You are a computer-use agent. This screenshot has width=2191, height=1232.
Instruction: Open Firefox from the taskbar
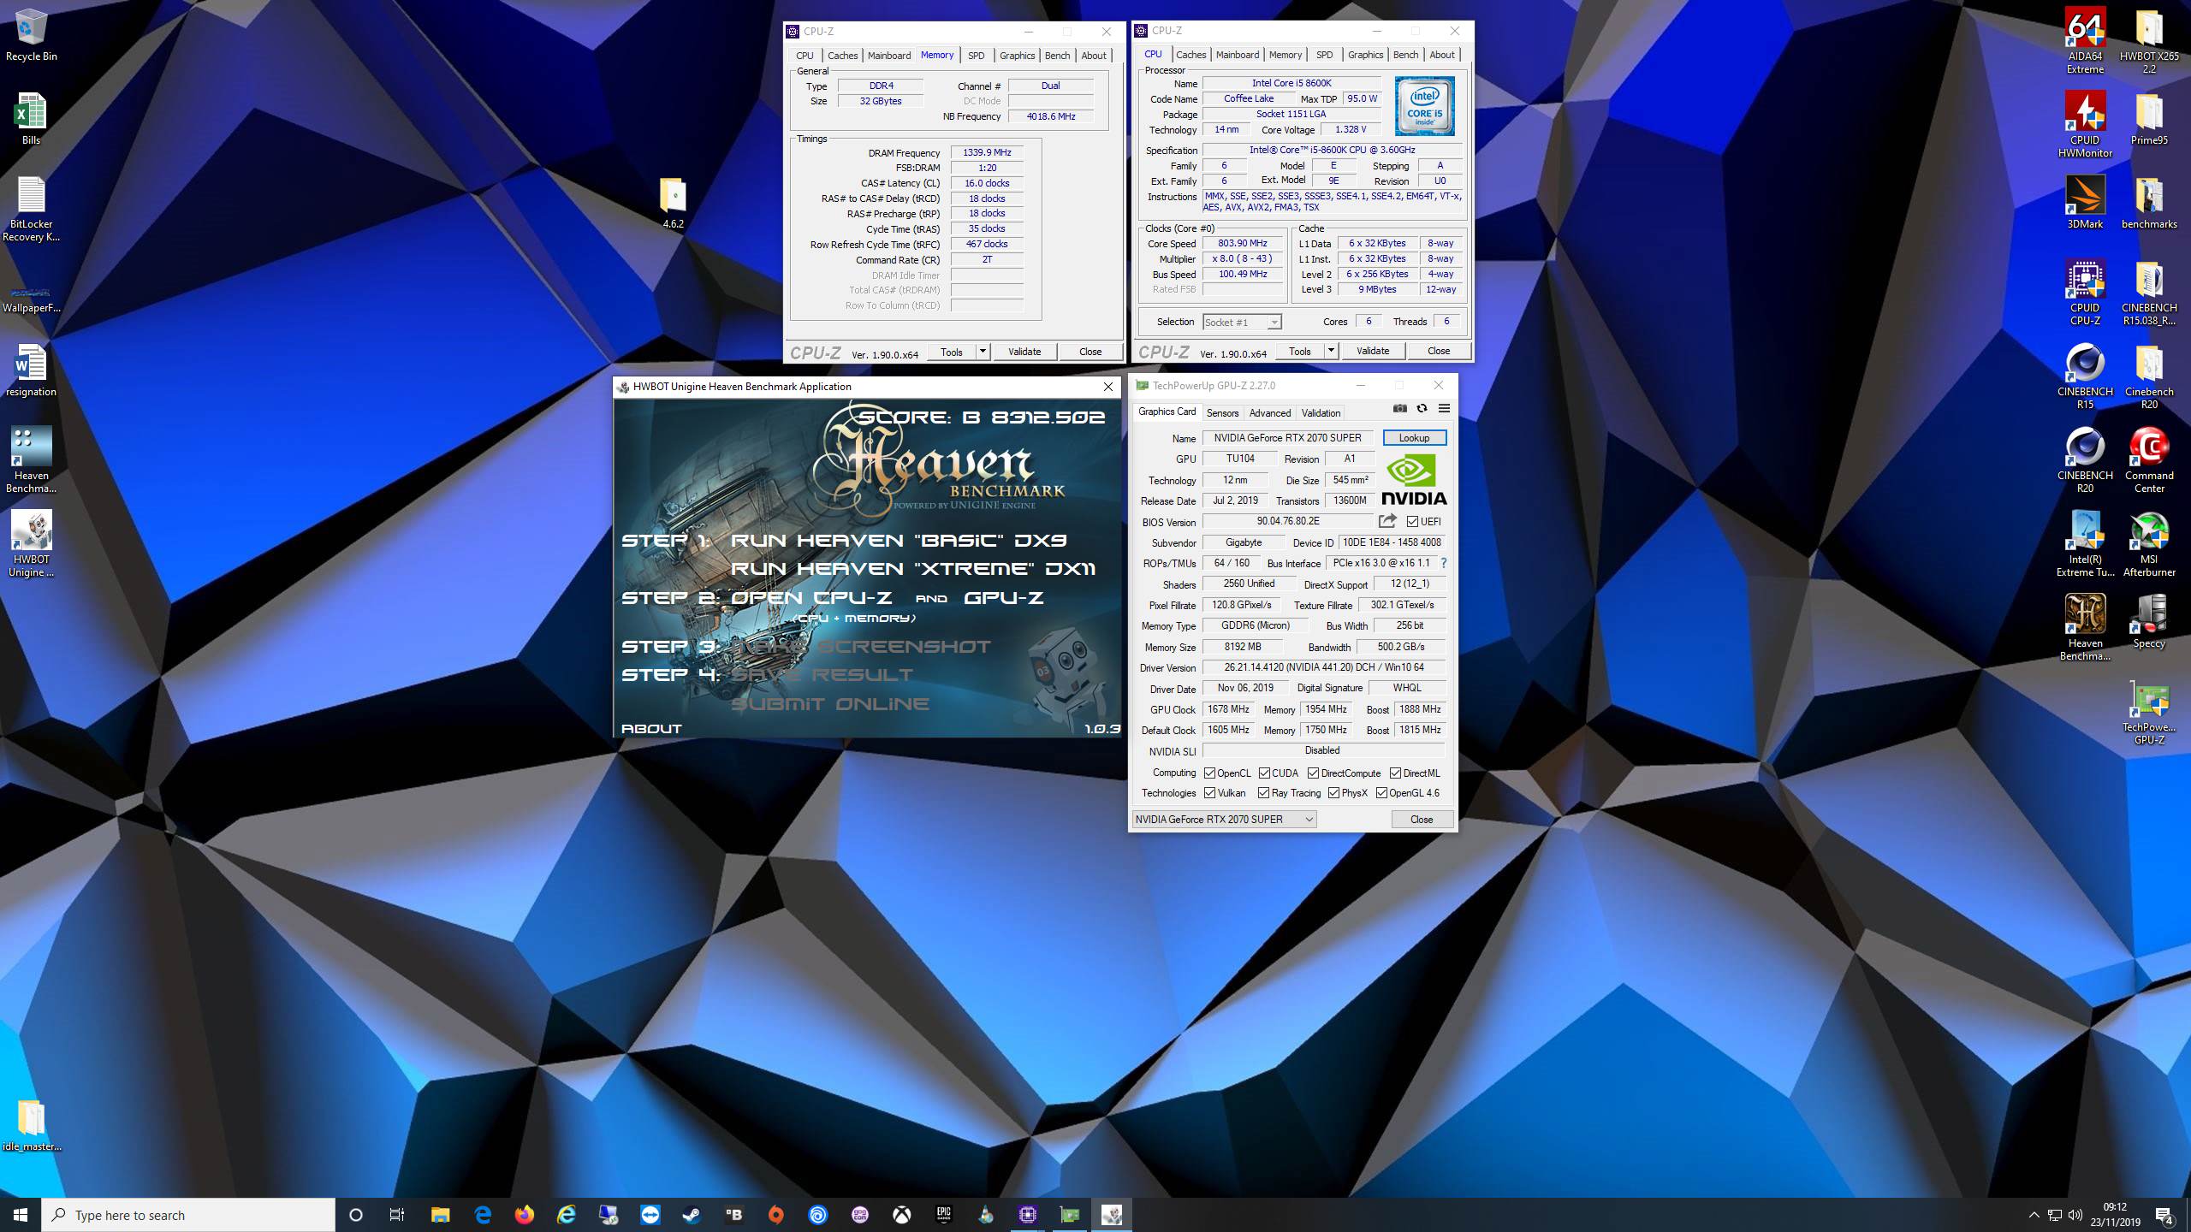tap(524, 1215)
